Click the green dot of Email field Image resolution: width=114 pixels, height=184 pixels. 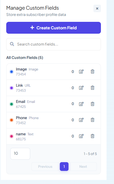[x=12, y=104]
